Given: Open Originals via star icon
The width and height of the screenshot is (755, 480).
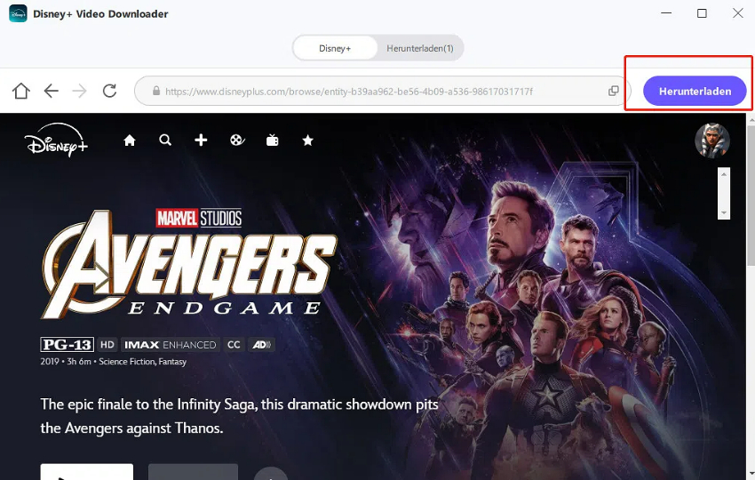Looking at the screenshot, I should pyautogui.click(x=308, y=140).
